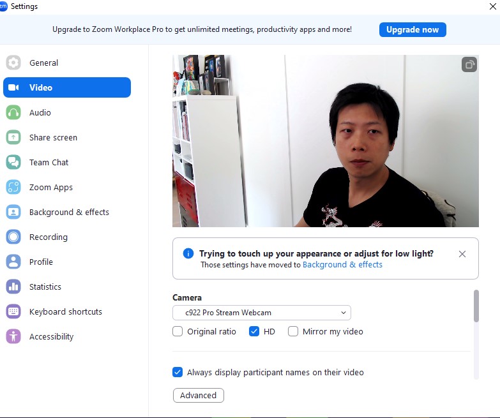
Task: Enable the Original ratio checkbox
Action: [x=178, y=331]
